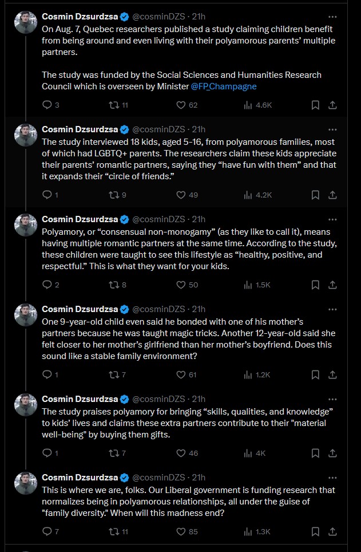The width and height of the screenshot is (361, 552).
Task: Expand more options on the last tweet
Action: (x=340, y=477)
